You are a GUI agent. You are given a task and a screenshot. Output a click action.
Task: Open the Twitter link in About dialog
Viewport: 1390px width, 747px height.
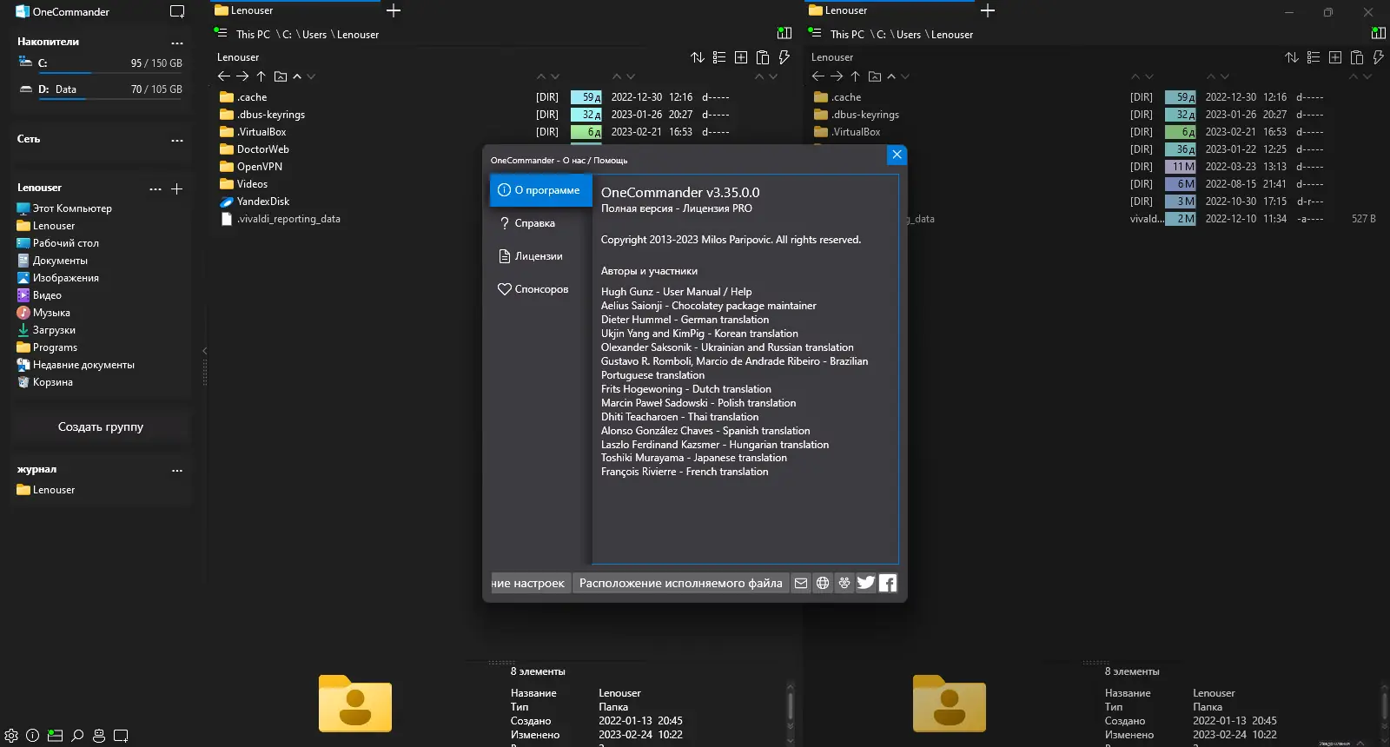(866, 583)
